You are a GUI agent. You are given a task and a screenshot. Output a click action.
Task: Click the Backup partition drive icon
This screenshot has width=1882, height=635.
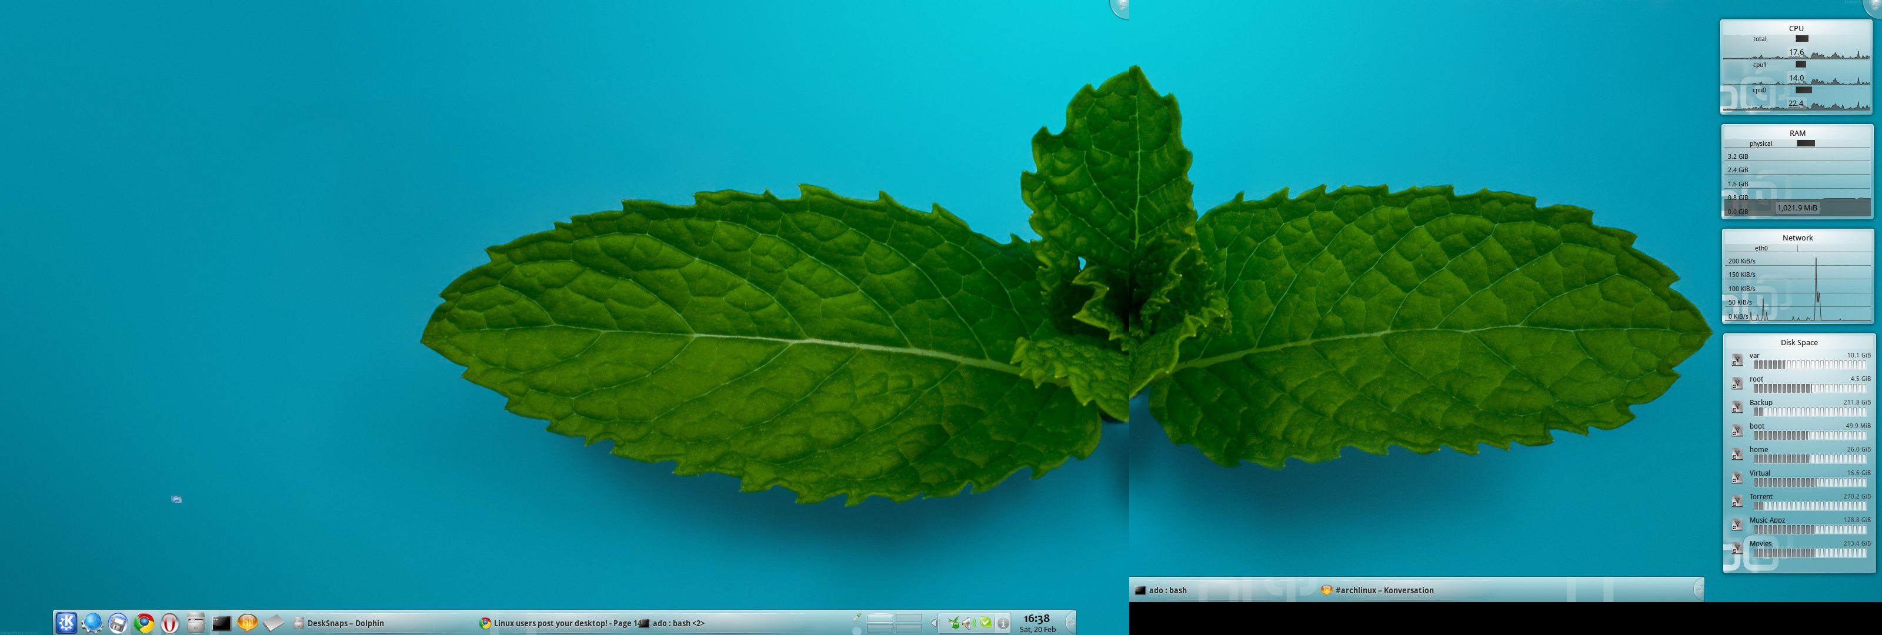tap(1737, 407)
